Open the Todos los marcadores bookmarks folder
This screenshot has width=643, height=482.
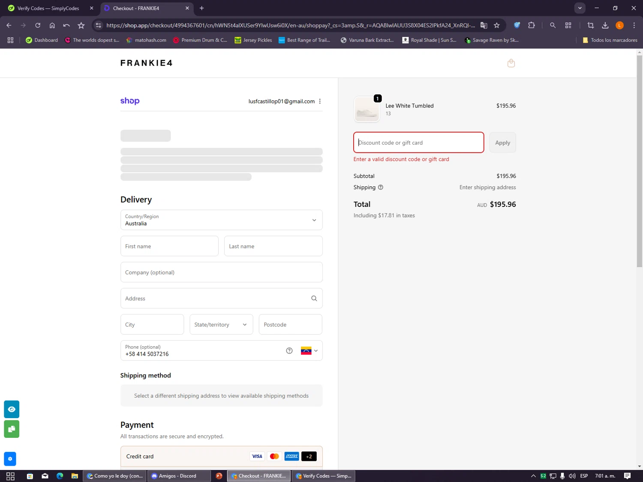coord(610,40)
